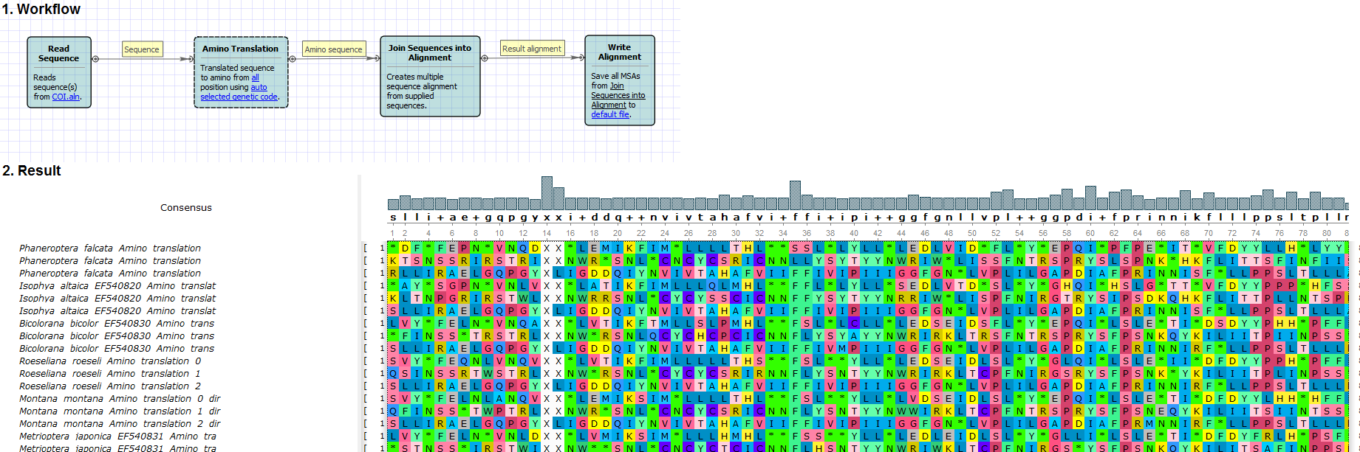The image size is (1360, 452).
Task: Click the tallest histogram bar above column 14
Action: point(547,193)
